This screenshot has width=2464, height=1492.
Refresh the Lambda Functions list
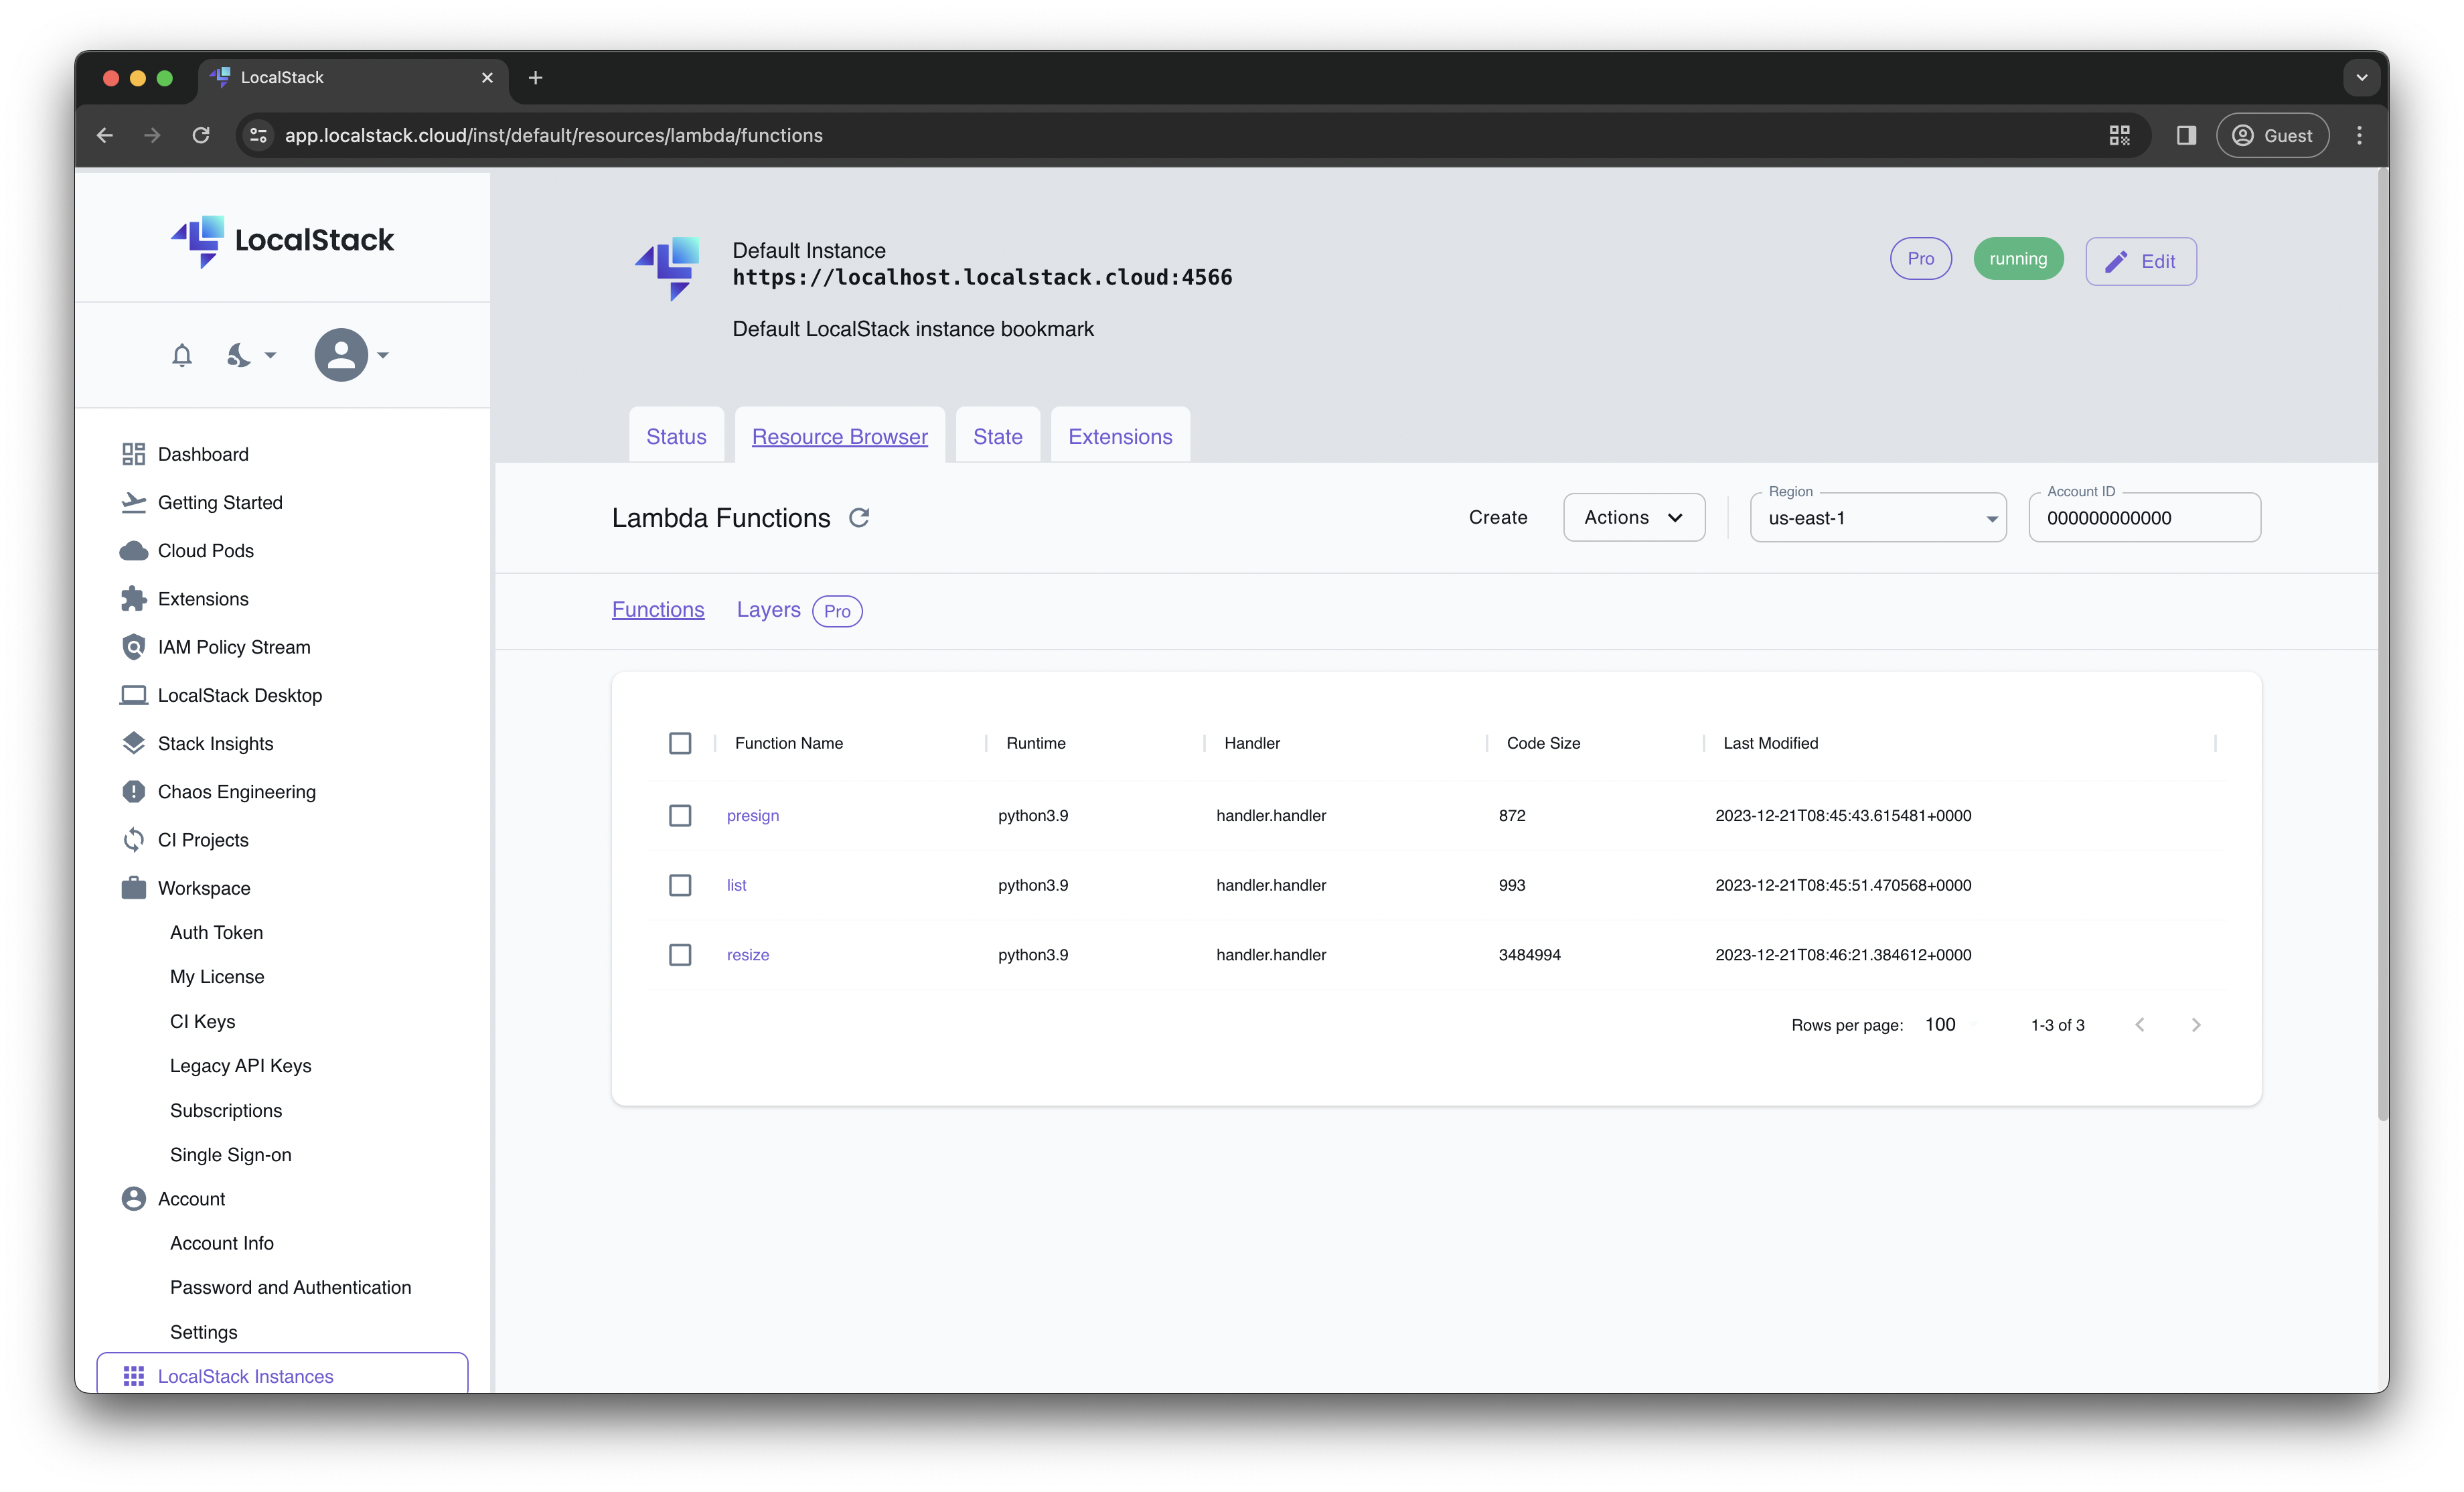[x=860, y=517]
